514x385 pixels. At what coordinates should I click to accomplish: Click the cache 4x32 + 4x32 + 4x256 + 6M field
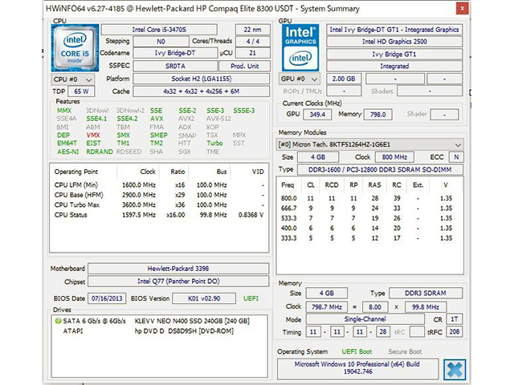202,91
